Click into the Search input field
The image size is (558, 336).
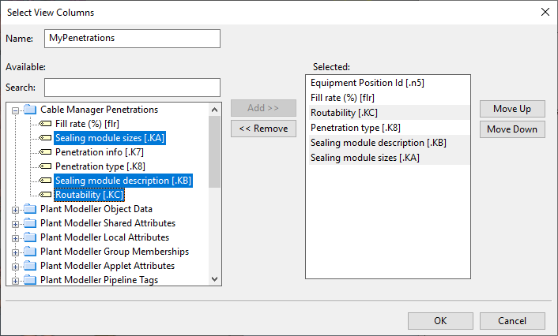tap(132, 87)
